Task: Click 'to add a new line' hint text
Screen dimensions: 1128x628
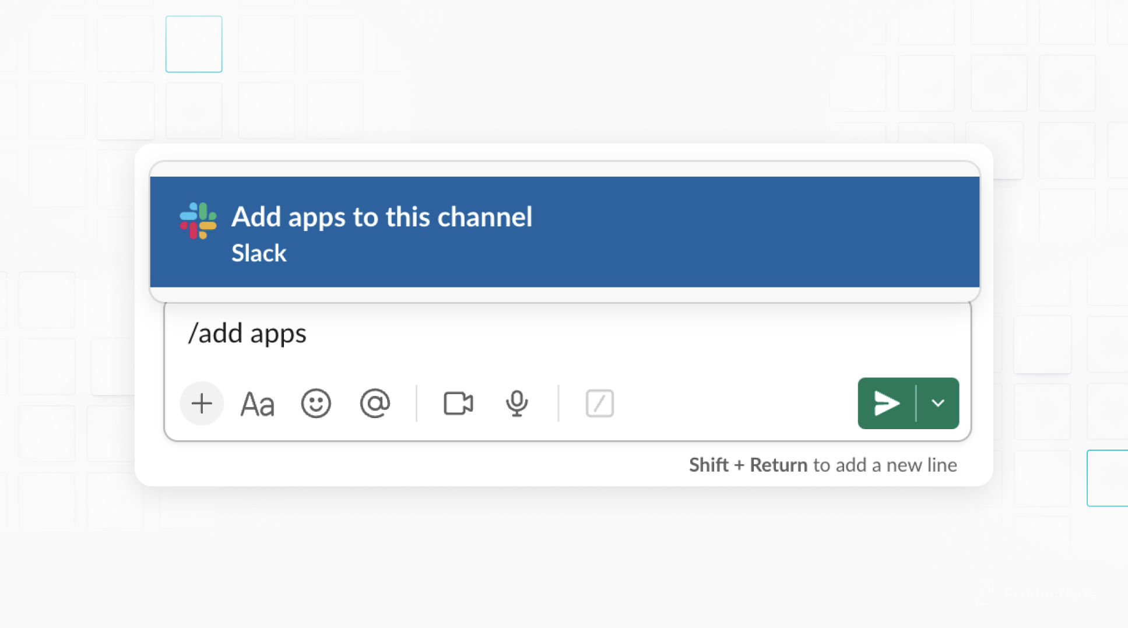Action: 884,465
